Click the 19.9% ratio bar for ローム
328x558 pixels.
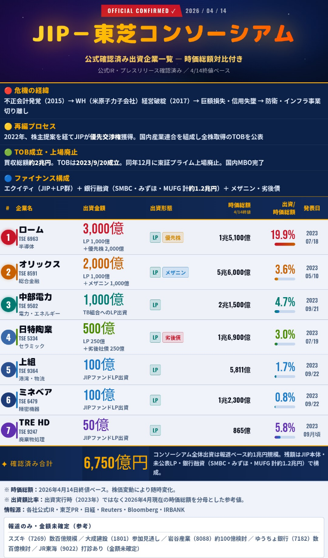tap(285, 244)
